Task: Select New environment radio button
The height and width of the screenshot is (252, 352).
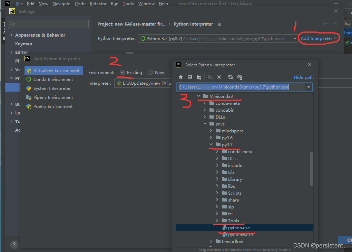Action: [150, 72]
